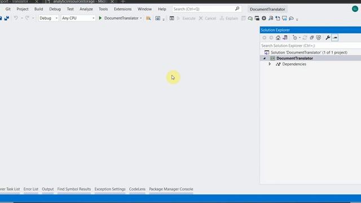
Task: Open the toolbar overflow options arrow
Action: [297, 19]
